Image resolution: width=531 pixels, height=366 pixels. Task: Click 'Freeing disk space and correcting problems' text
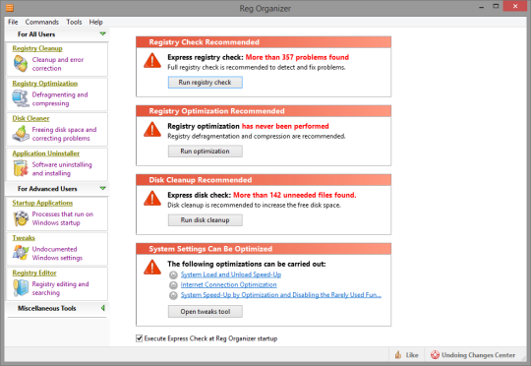[64, 134]
